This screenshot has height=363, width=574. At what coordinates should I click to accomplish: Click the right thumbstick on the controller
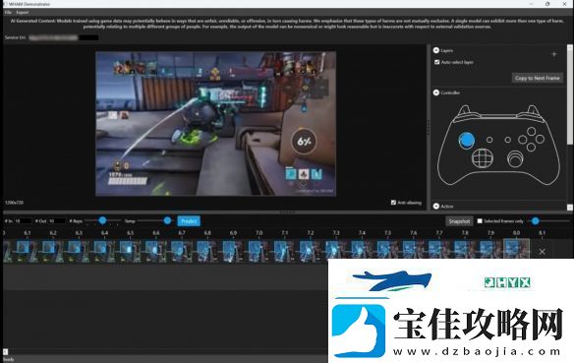click(515, 159)
